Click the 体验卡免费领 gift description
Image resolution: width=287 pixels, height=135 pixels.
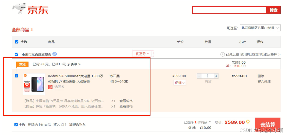click(64, 106)
